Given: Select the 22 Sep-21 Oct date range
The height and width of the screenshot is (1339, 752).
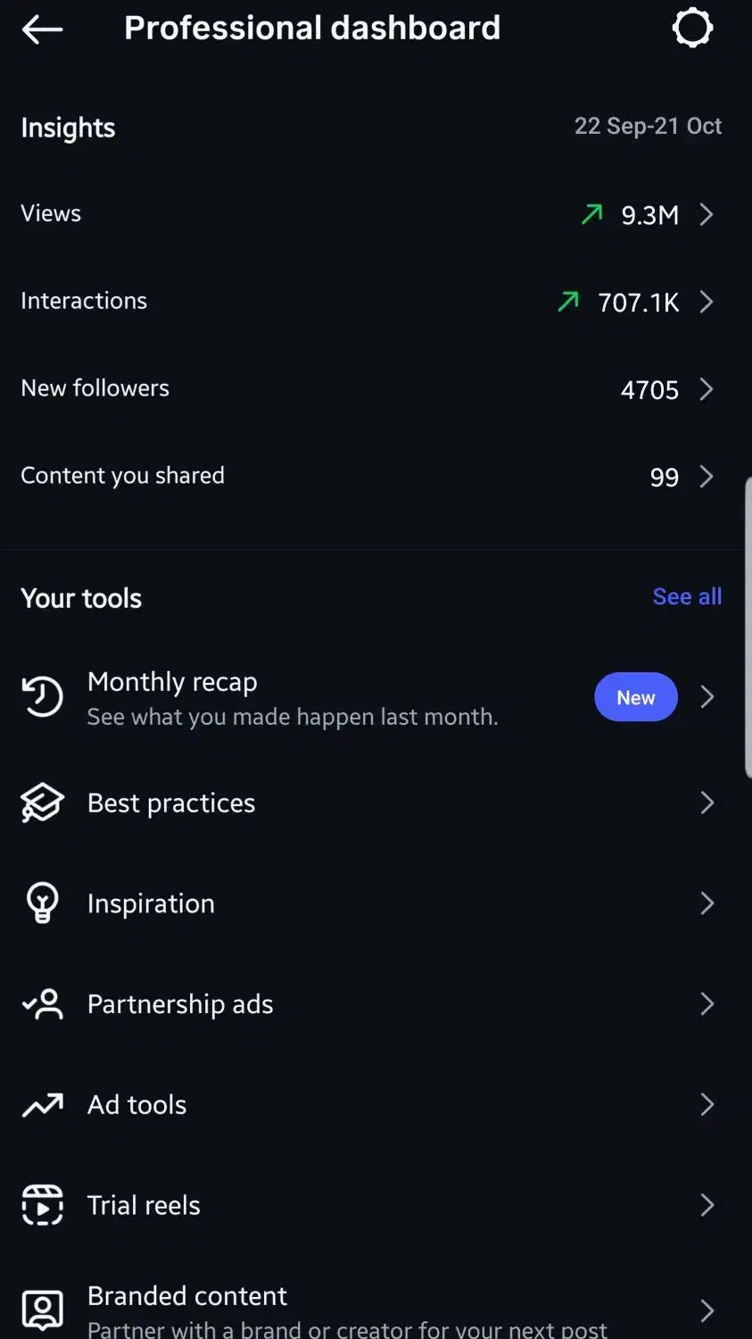Looking at the screenshot, I should tap(648, 126).
